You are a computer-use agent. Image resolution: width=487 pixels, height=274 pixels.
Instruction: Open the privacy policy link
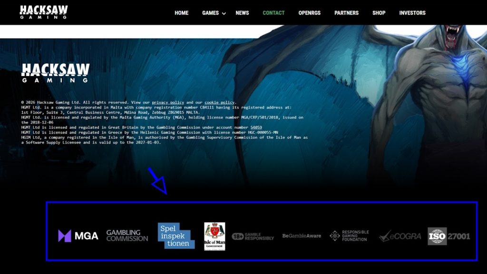pyautogui.click(x=168, y=103)
